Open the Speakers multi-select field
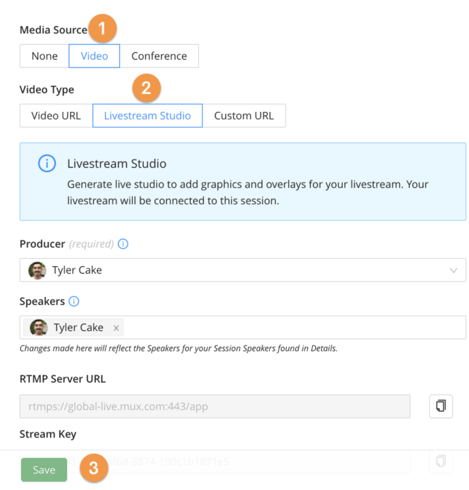The image size is (469, 490). (243, 327)
